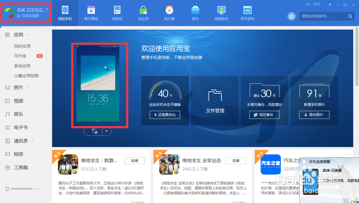This screenshot has width=359, height=203.
Task: Click the 65 updates badge
Action: [x=39, y=56]
